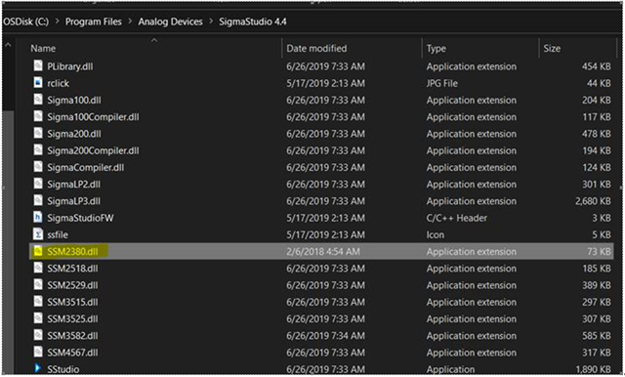
Task: Click the rclick JPG file icon
Action: [38, 83]
